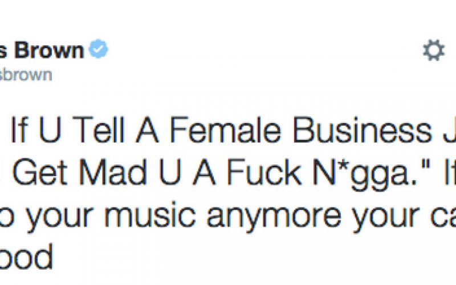This screenshot has width=456, height=285.
Task: Click the blue verified badge checkmark
Action: [98, 48]
